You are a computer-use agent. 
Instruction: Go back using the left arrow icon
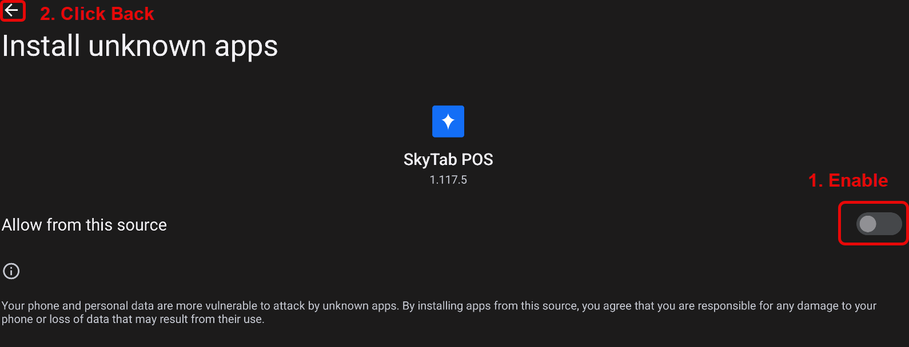[12, 10]
